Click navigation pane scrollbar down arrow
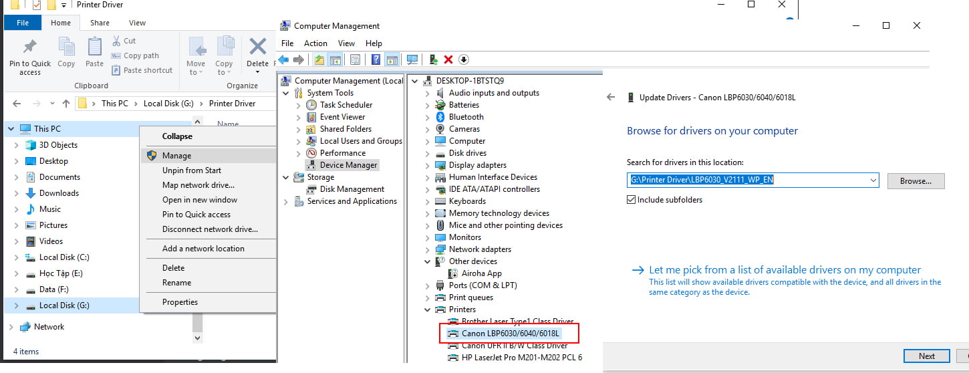 click(x=197, y=338)
